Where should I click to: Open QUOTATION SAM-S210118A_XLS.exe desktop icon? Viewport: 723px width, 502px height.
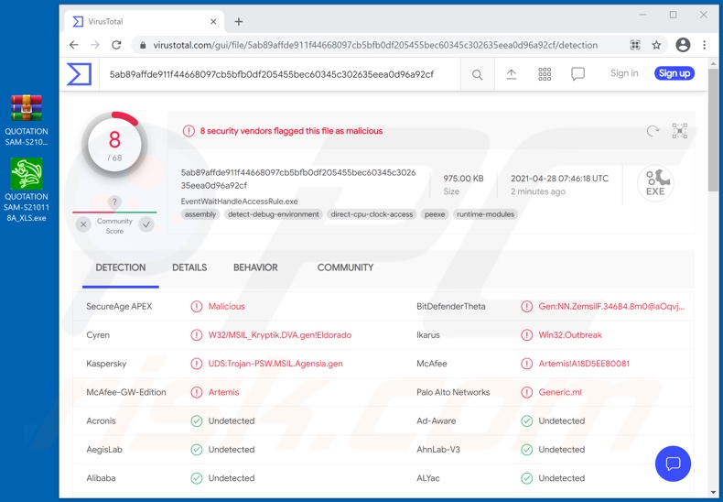(27, 190)
